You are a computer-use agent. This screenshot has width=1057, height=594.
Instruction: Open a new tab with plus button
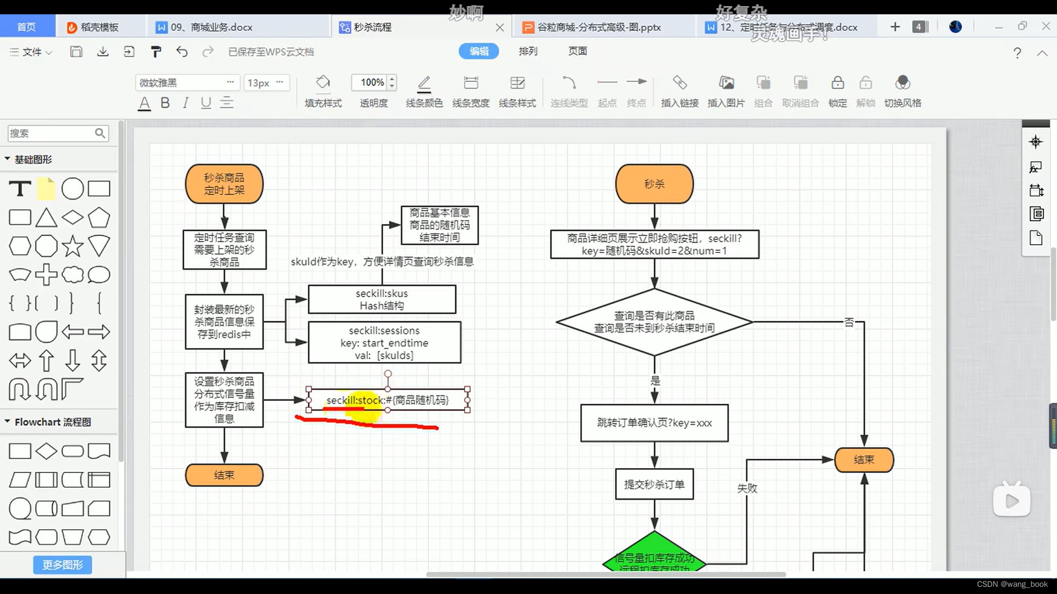click(895, 27)
